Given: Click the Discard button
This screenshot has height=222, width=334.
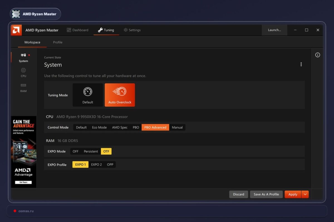Looking at the screenshot, I should (239, 194).
